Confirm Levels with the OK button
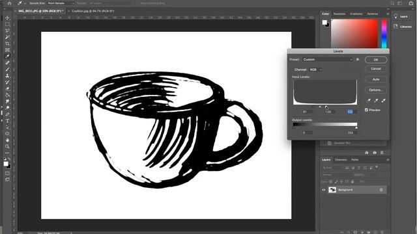Screen dimensions: 417x234 [x=376, y=60]
